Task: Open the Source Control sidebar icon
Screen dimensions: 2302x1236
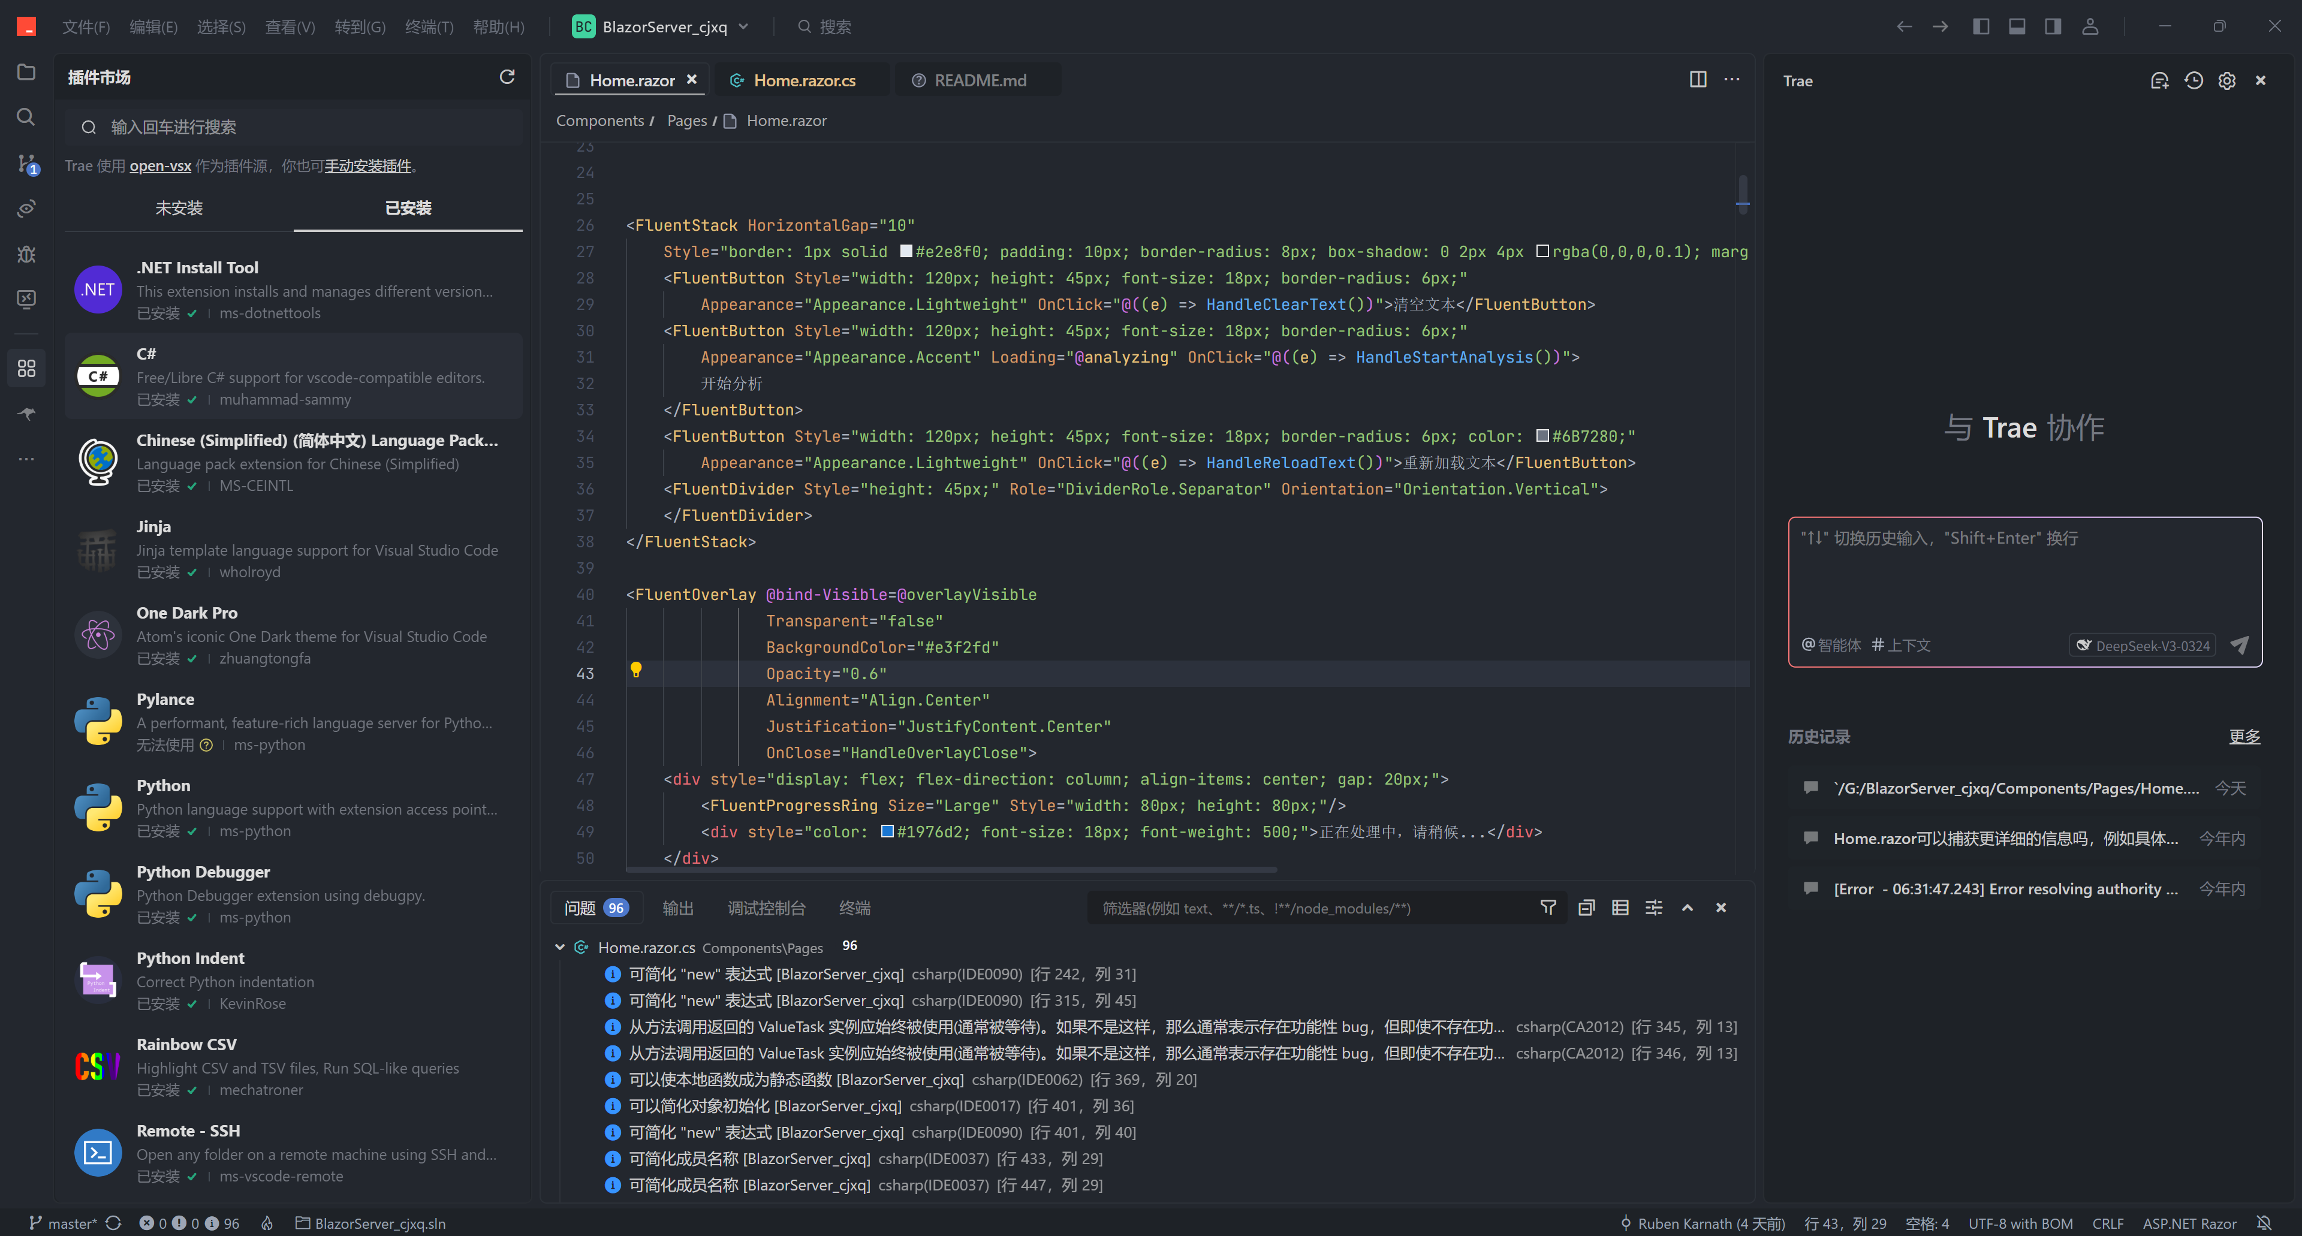Action: (27, 162)
